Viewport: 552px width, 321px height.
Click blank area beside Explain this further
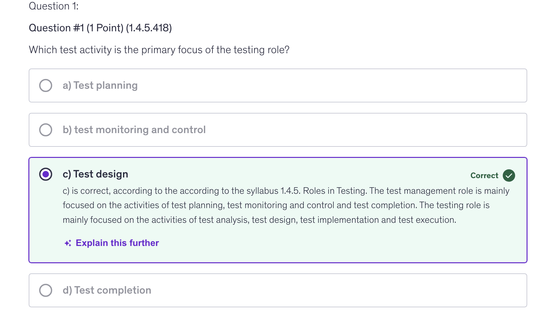pos(326,243)
